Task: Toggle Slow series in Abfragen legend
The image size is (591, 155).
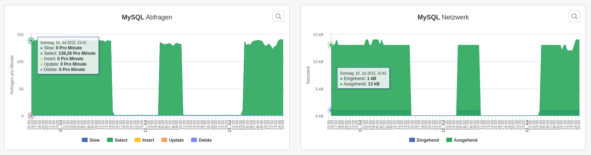Action: [x=91, y=140]
